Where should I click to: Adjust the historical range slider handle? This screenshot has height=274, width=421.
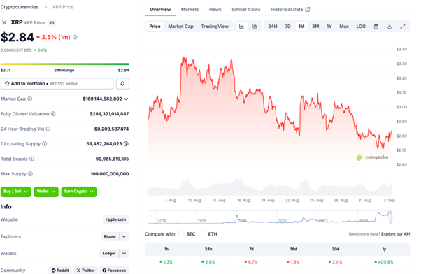point(390,217)
